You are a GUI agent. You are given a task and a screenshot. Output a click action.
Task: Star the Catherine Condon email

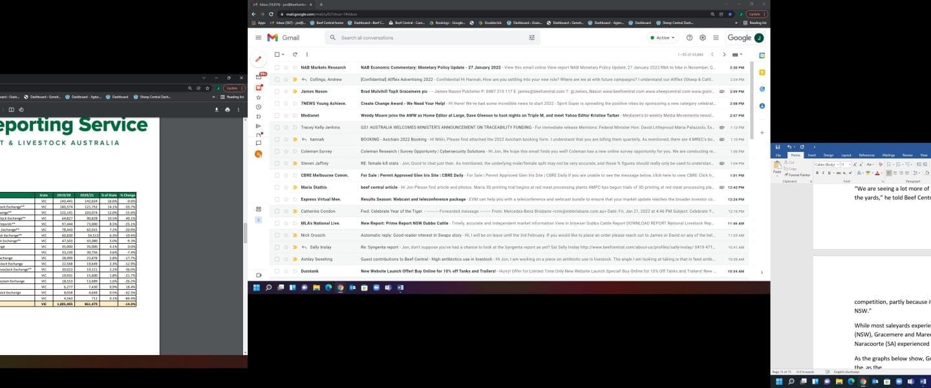pos(286,211)
